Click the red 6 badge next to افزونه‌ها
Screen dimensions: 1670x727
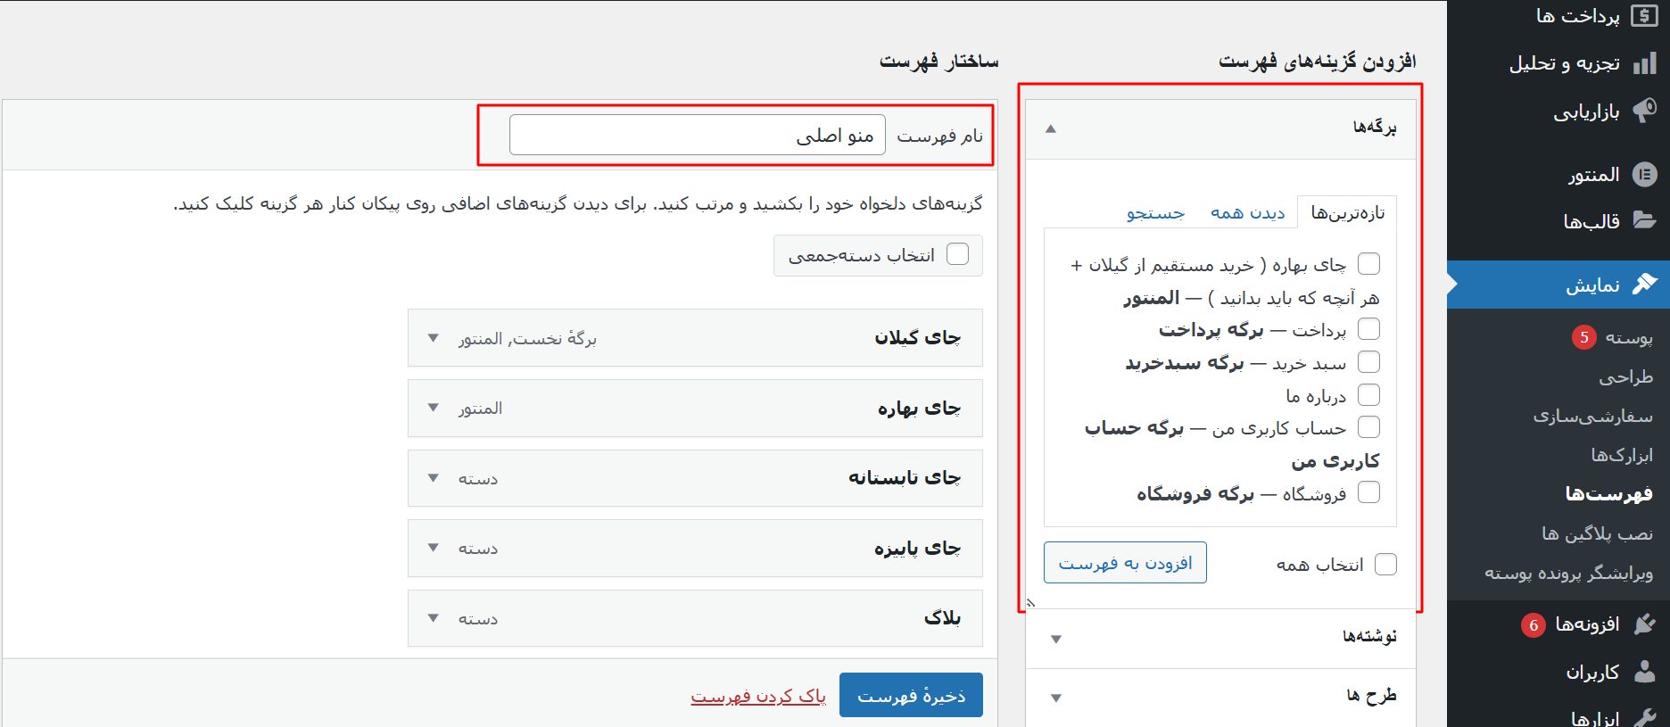[x=1534, y=625]
